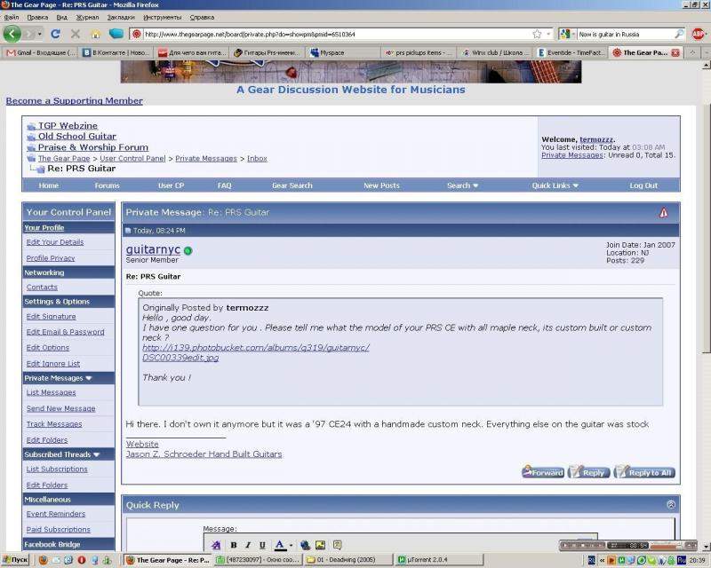The image size is (711, 568).
Task: Click the Пуск start button
Action: [x=15, y=560]
